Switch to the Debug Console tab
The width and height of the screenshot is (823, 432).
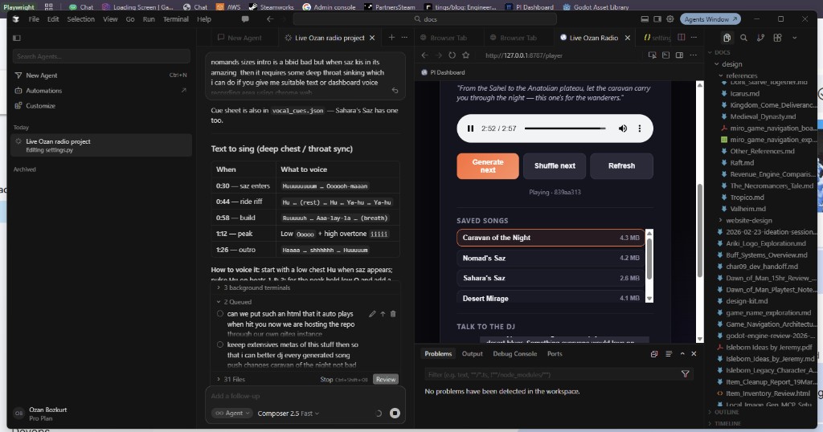[x=514, y=354]
